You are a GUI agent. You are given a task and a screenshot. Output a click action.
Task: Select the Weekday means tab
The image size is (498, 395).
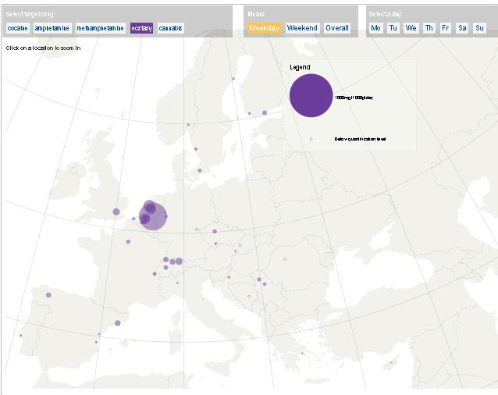[x=264, y=28]
